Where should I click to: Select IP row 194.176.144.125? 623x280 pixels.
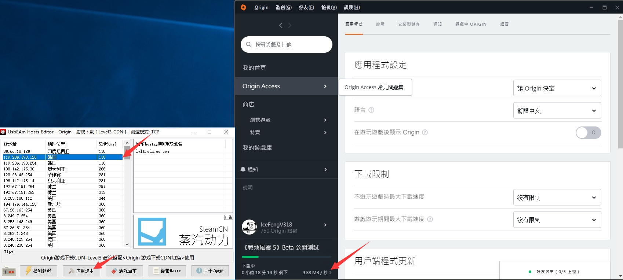coord(62,204)
